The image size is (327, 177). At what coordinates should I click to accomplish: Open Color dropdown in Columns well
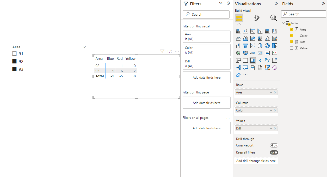[x=271, y=110]
